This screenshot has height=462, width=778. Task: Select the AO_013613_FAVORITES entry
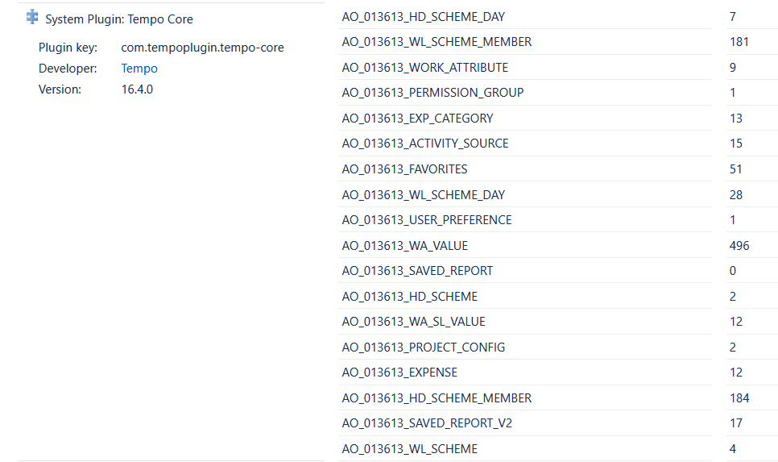pos(404,169)
